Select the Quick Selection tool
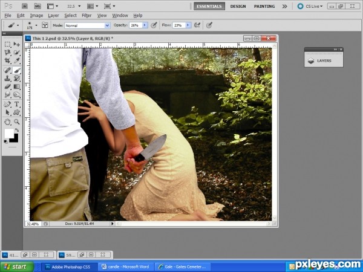 pos(17,53)
